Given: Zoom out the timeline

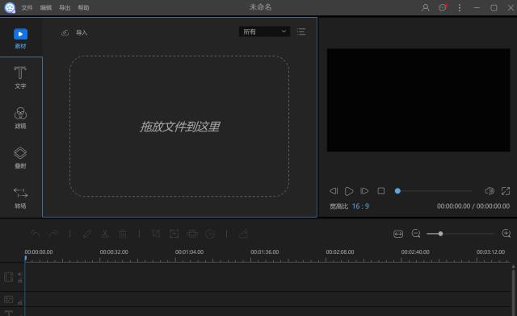Looking at the screenshot, I should click(416, 234).
